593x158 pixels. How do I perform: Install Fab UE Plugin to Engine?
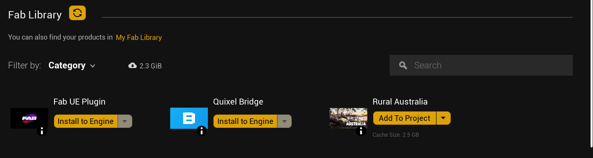[86, 121]
